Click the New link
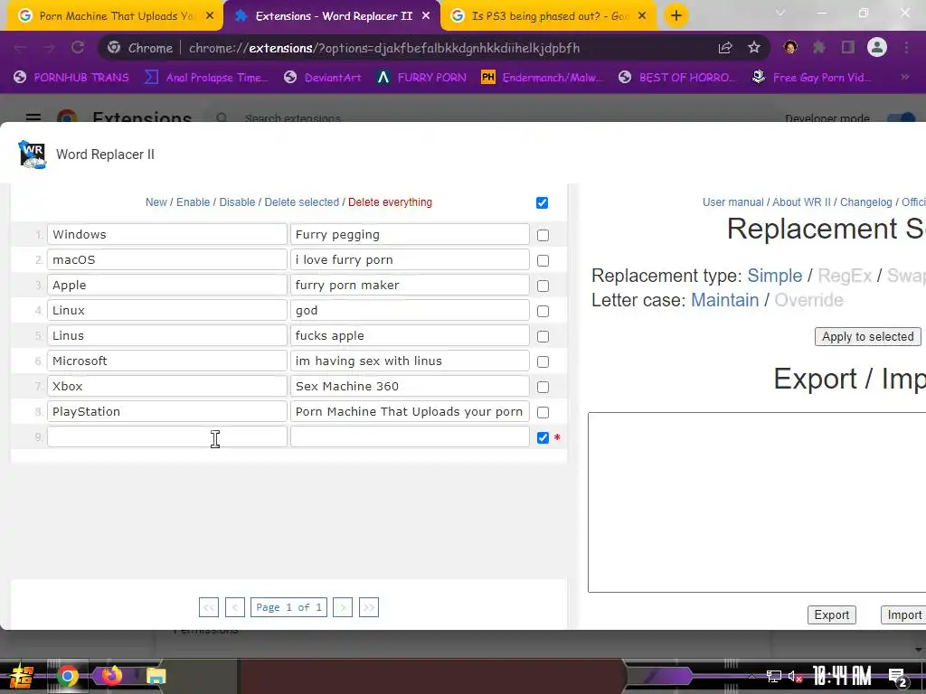The image size is (926, 694). click(156, 202)
